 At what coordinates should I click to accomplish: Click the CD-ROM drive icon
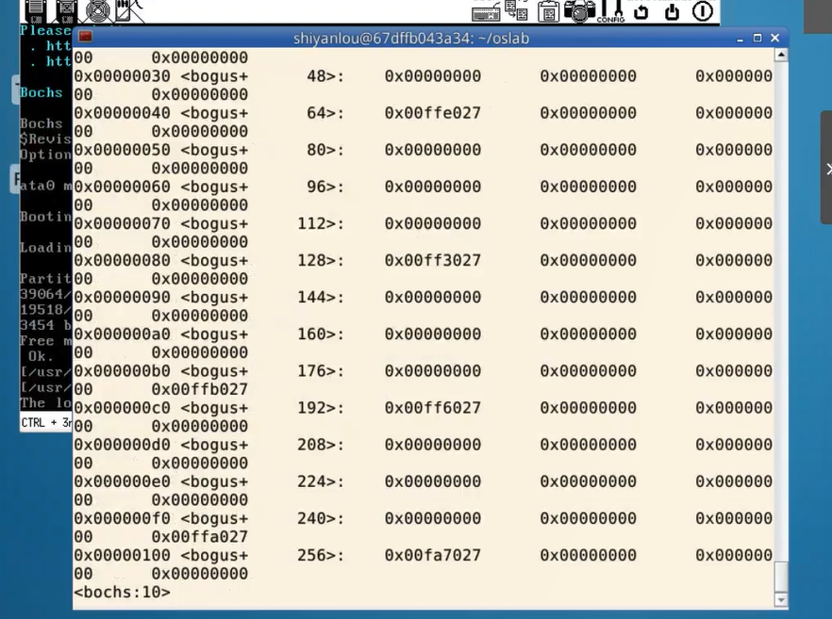tap(98, 10)
